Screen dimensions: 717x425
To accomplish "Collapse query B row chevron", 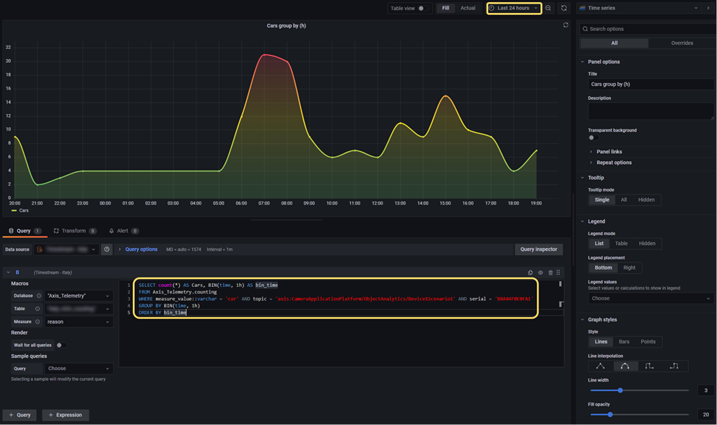I will click(x=8, y=272).
